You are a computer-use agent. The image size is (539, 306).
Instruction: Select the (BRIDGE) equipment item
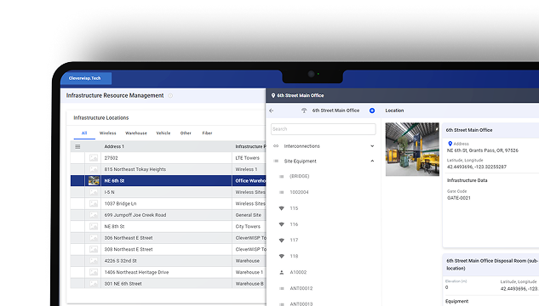[300, 176]
